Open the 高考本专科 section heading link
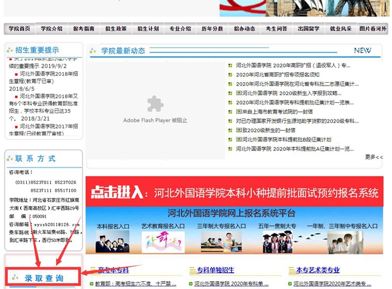Screen dimensions: 392x289 (x=113, y=270)
